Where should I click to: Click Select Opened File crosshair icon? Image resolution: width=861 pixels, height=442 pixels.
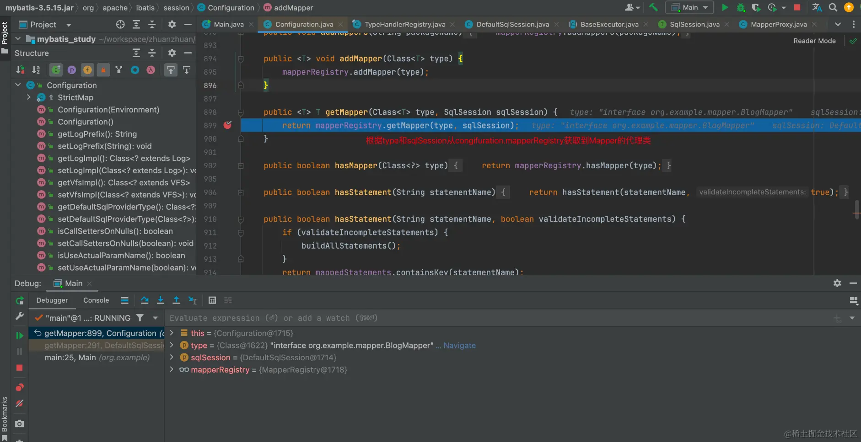click(x=120, y=24)
